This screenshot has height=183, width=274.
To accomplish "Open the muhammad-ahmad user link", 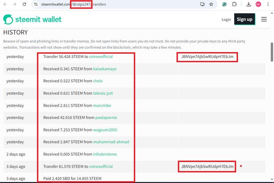I will point(111,142).
